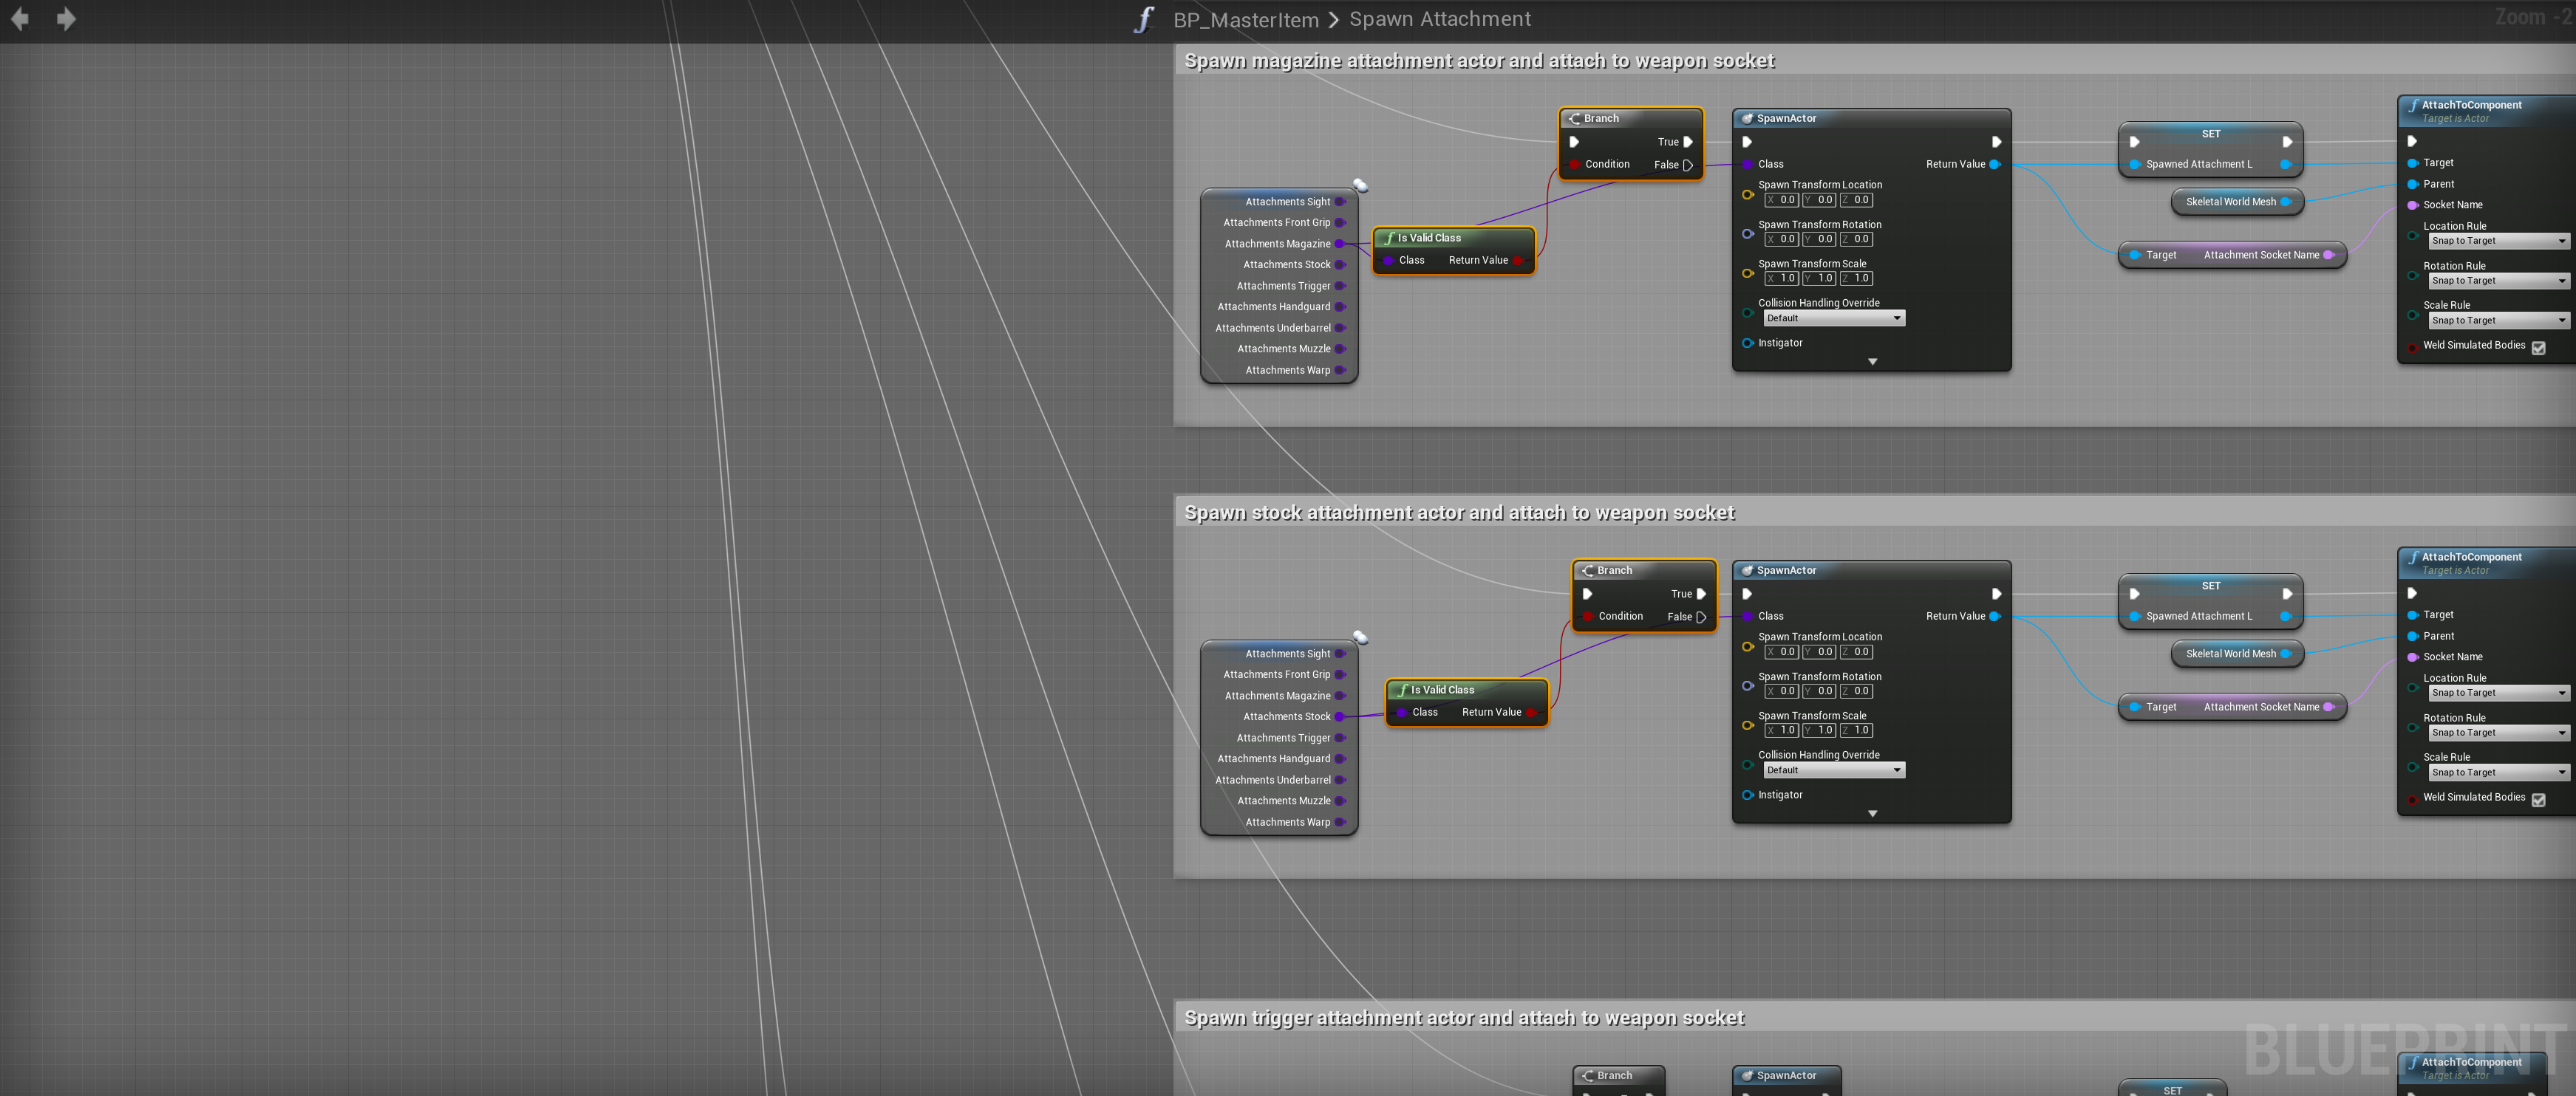The image size is (2576, 1096).
Task: Open Collision Handling Override dropdown in magazine SpawnActor
Action: 1833,319
